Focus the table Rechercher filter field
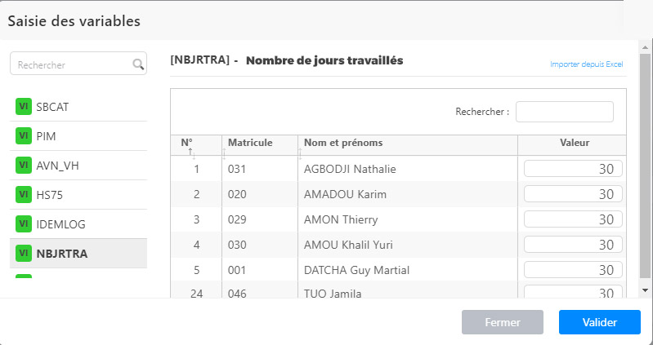Viewport: 653px width, 345px height. click(564, 112)
